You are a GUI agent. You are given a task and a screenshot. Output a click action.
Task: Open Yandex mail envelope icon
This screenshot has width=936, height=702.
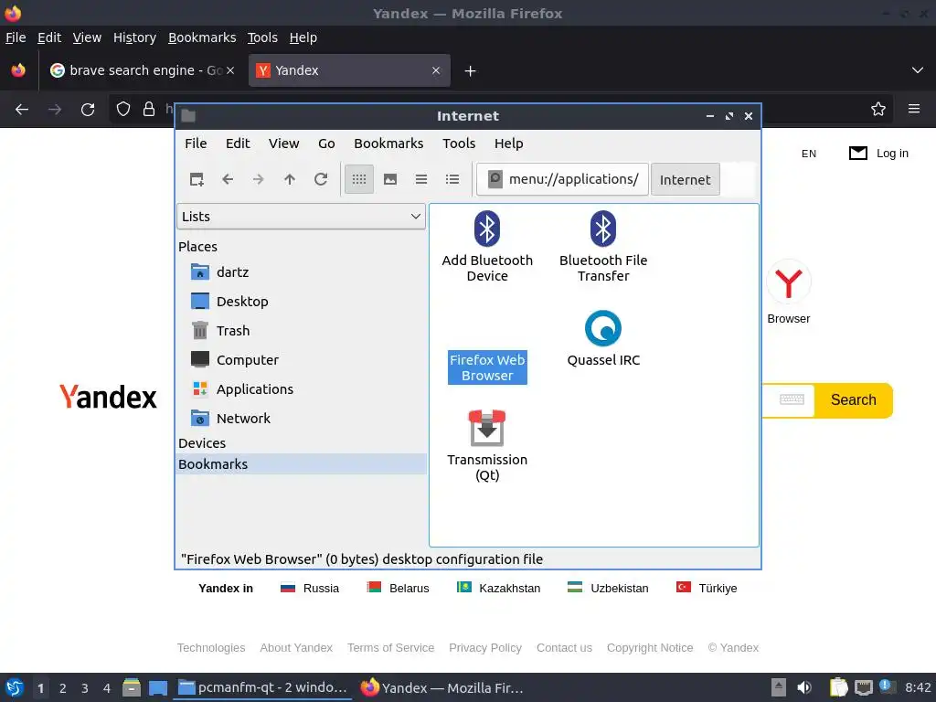click(857, 154)
